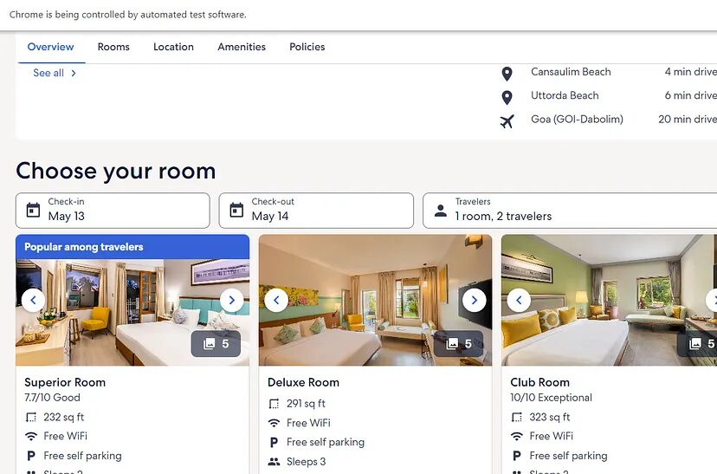Switch to the Amenities tab
Screen dimensions: 717x474
[242, 47]
